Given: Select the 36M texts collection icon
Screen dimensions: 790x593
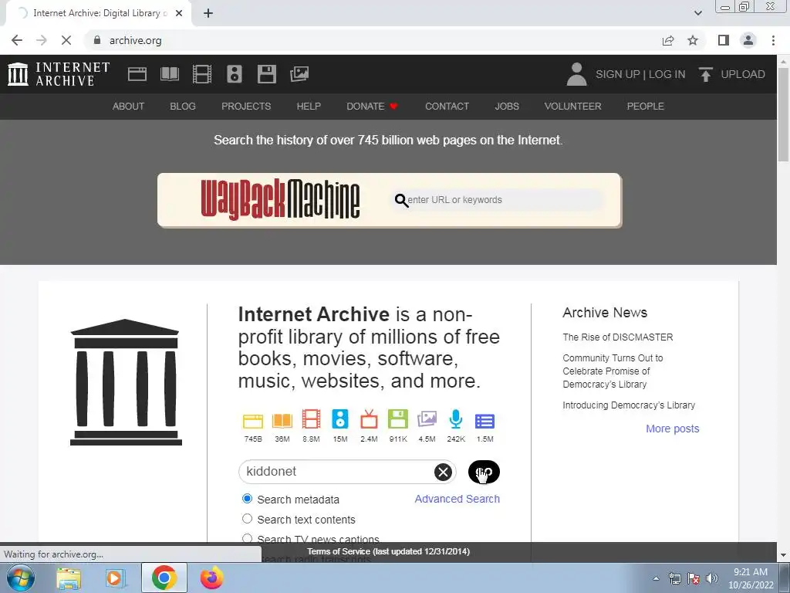Looking at the screenshot, I should pos(282,421).
